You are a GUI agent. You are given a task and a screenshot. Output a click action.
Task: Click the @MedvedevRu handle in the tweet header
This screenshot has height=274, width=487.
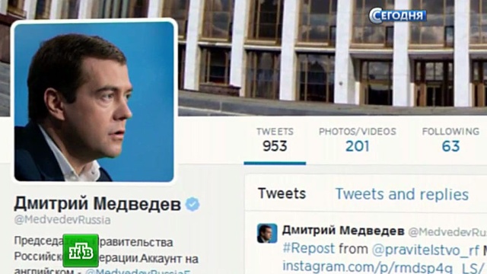click(447, 232)
